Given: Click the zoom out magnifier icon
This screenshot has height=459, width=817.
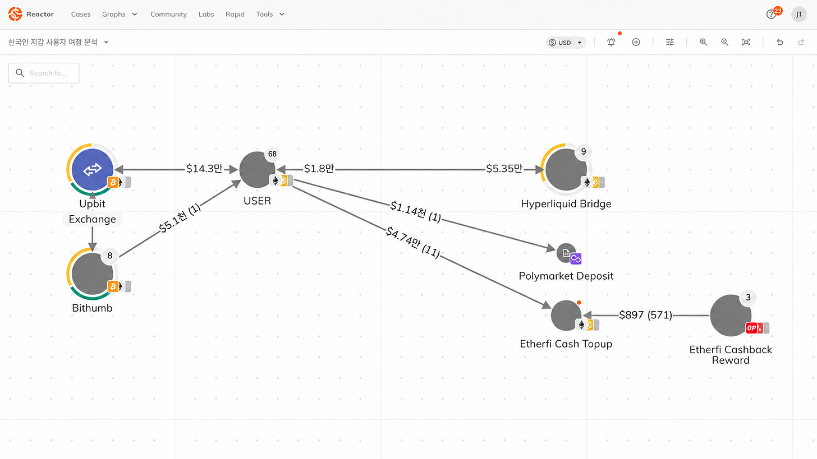Looking at the screenshot, I should point(724,42).
